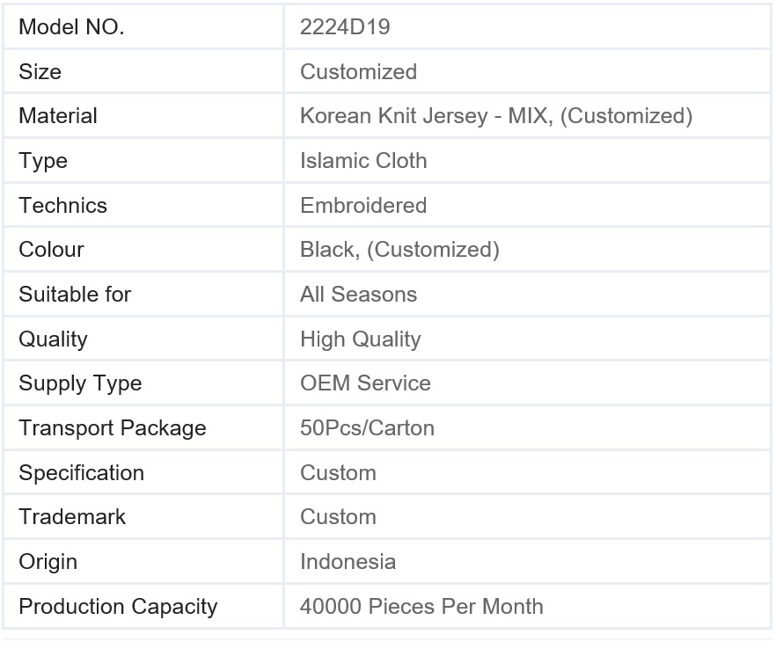Image resolution: width=783 pixels, height=671 pixels.
Task: Select the OEM Service supply type value
Action: 365,383
